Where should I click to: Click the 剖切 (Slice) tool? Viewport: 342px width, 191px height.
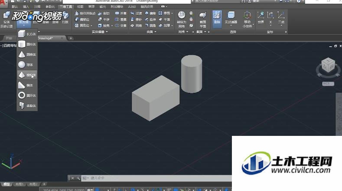click(x=104, y=13)
